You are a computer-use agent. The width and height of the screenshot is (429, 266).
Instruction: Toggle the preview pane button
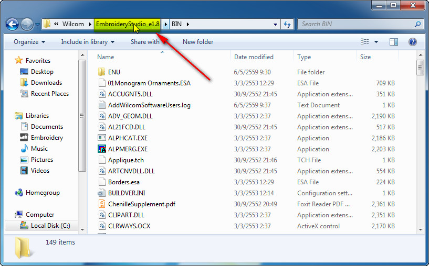394,42
